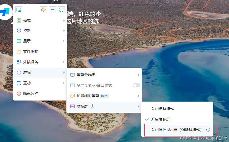Click the muted speaker icon
The height and width of the screenshot is (142, 229).
point(43,10)
